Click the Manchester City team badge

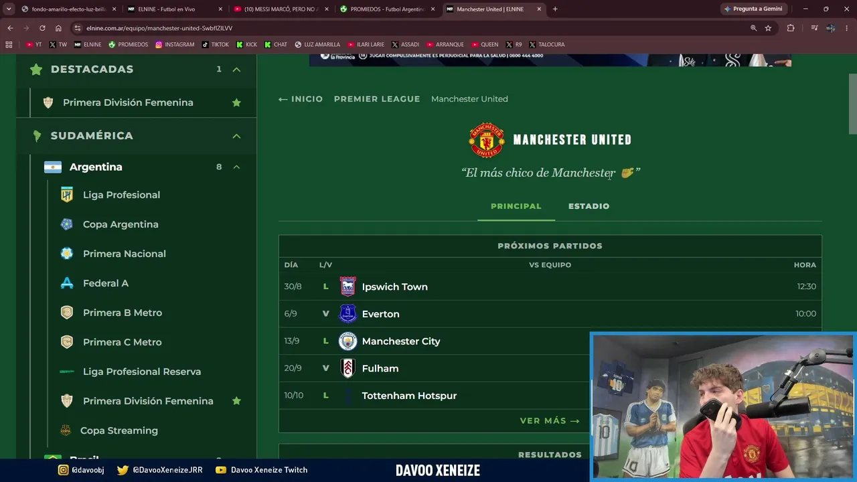347,341
